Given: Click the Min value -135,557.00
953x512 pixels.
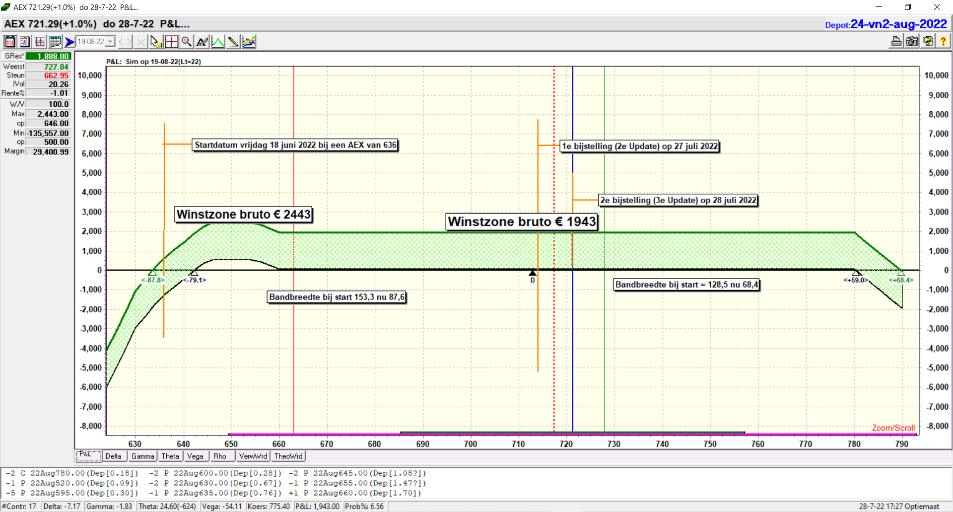Looking at the screenshot, I should (x=49, y=133).
